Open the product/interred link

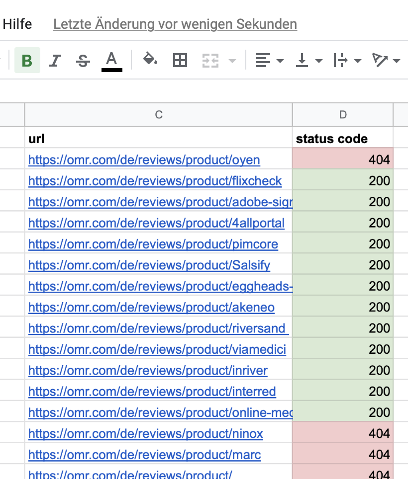[x=152, y=392]
